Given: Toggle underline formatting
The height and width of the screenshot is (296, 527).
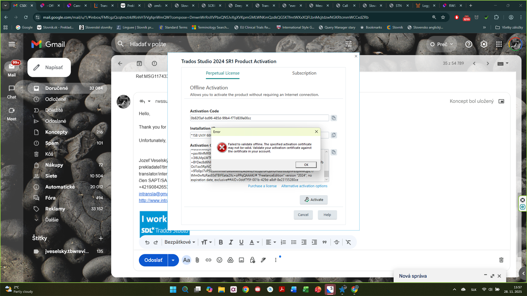Looking at the screenshot, I should pyautogui.click(x=241, y=242).
